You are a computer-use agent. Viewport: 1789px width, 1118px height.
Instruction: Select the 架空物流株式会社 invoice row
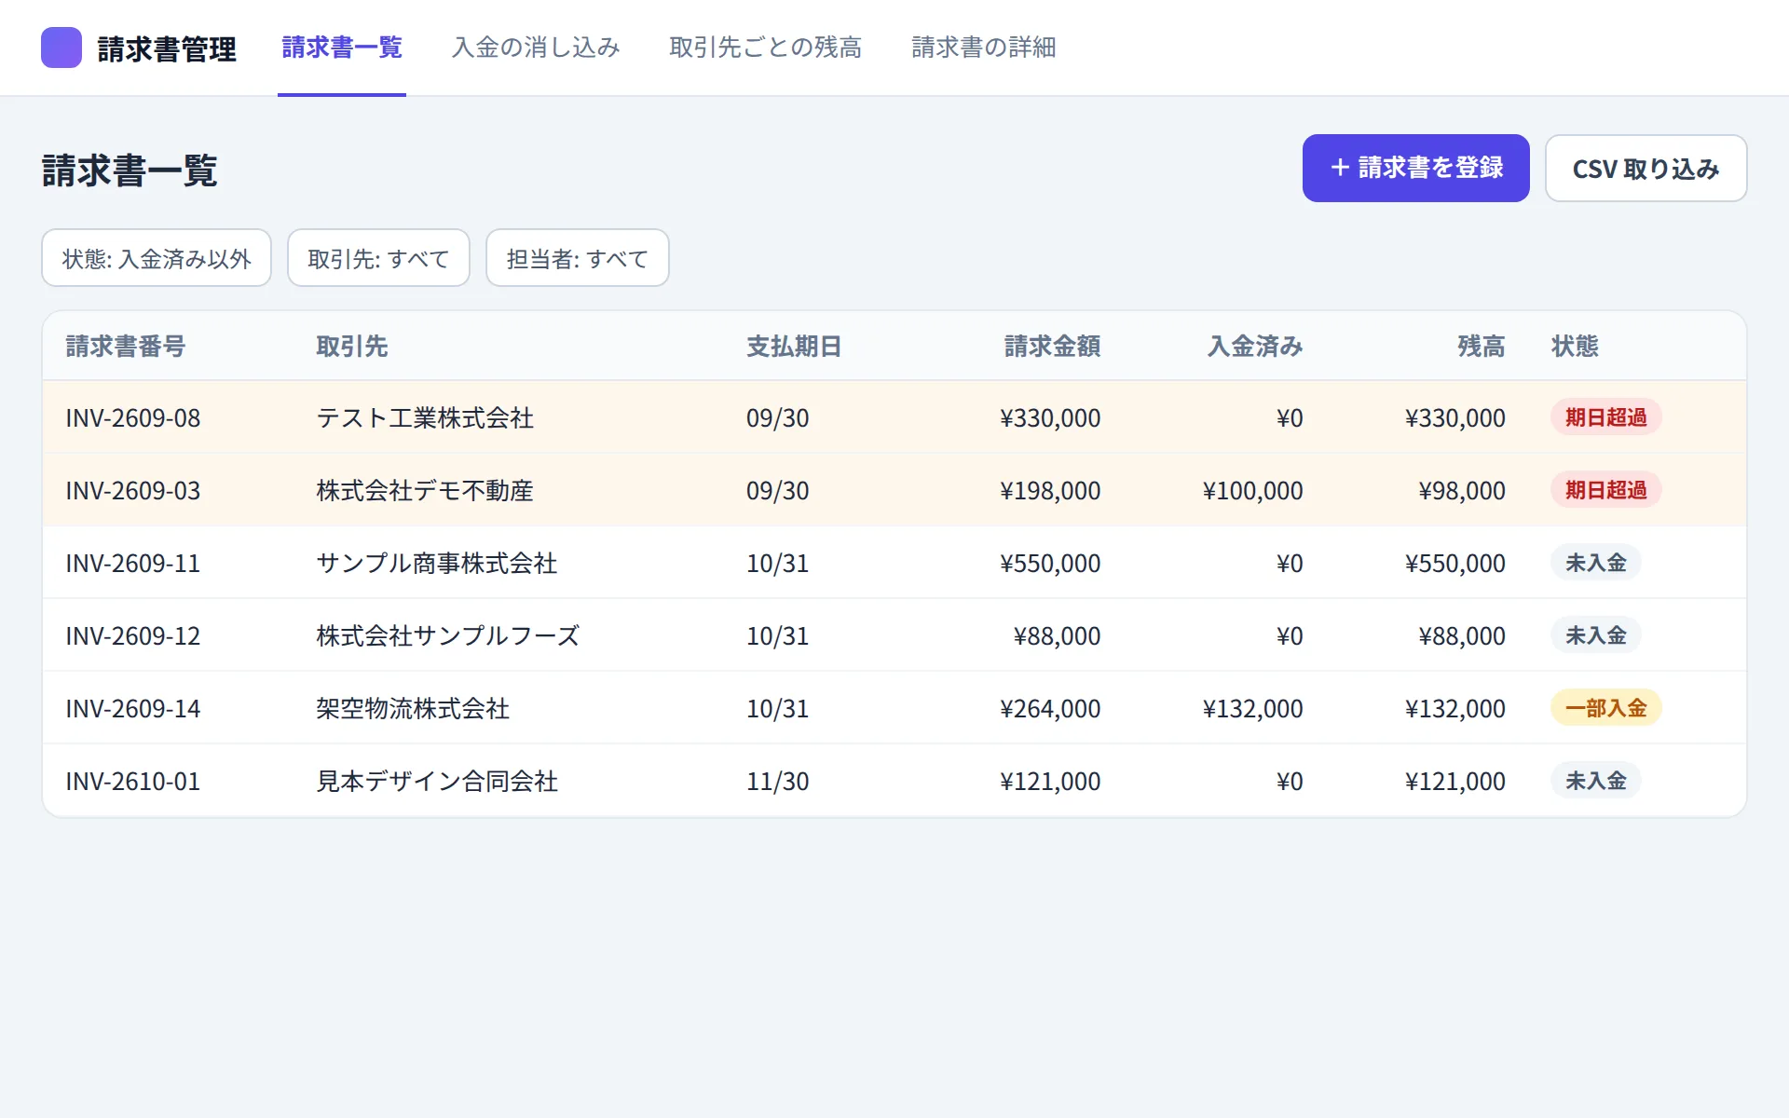[894, 708]
